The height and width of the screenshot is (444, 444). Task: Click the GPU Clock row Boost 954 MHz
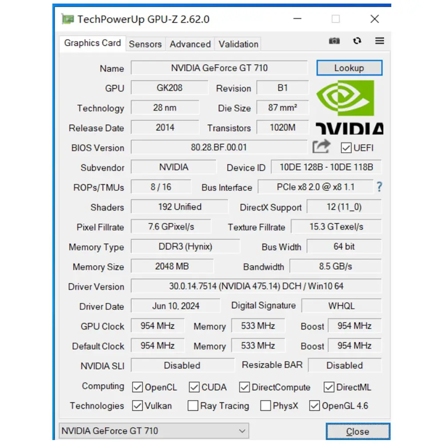tap(354, 325)
